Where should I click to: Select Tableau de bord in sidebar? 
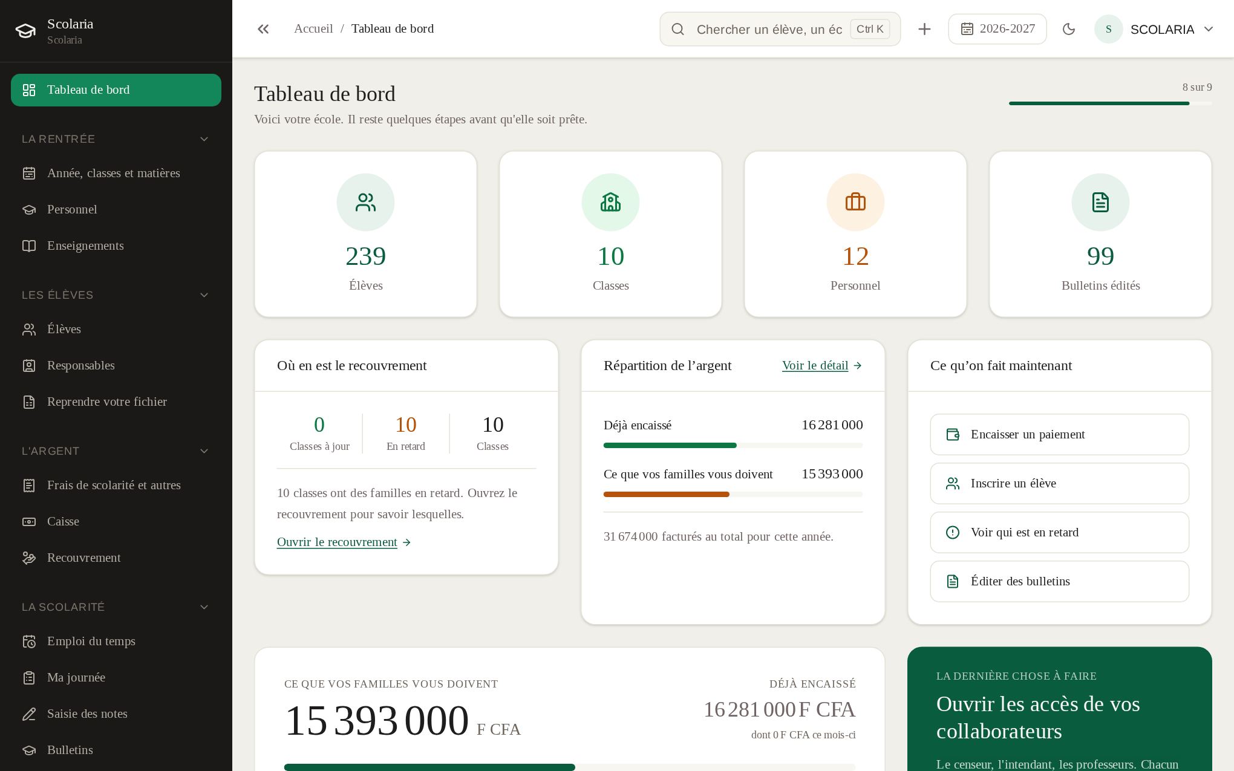(x=116, y=90)
